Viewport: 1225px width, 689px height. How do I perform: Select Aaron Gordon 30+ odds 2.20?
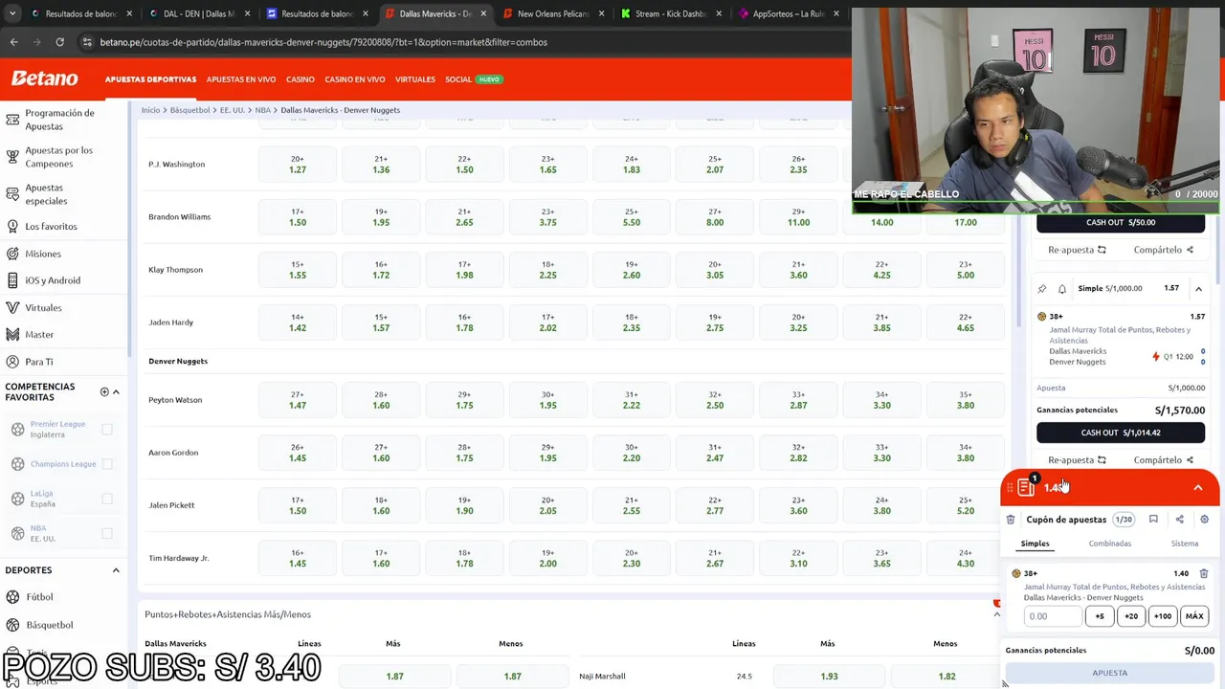tap(632, 453)
